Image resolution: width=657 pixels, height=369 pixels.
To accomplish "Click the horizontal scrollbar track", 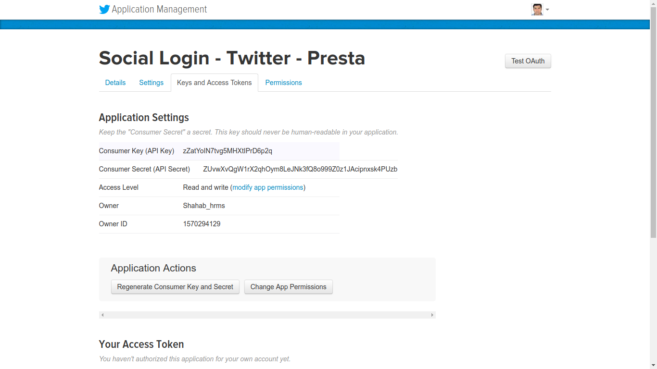I will [x=267, y=315].
